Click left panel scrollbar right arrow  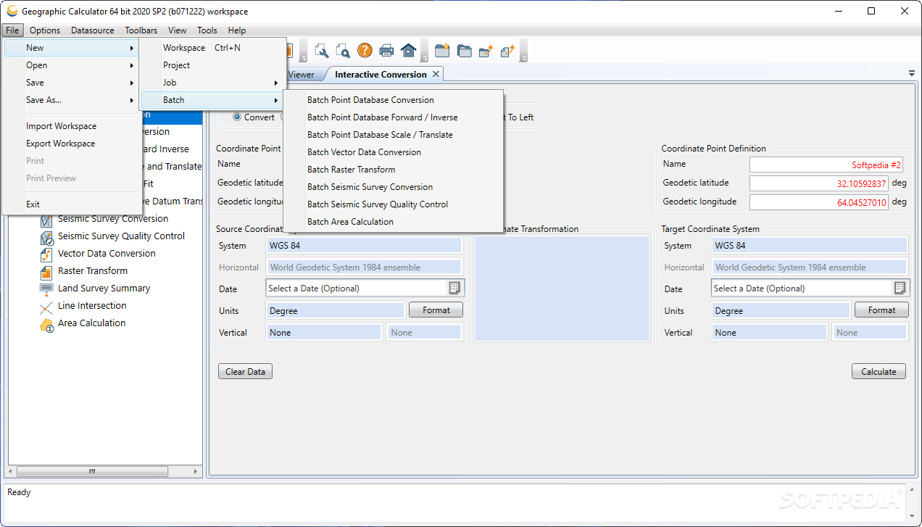pyautogui.click(x=196, y=471)
